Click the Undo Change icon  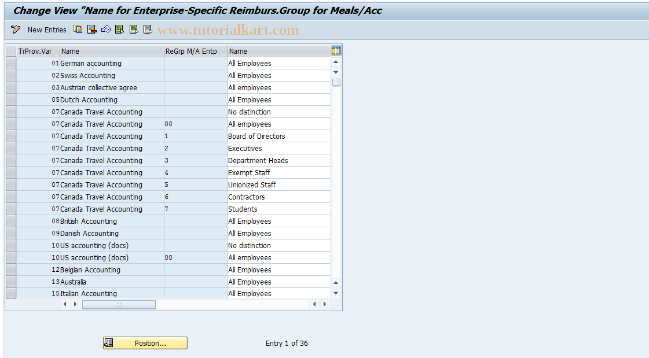click(x=106, y=29)
